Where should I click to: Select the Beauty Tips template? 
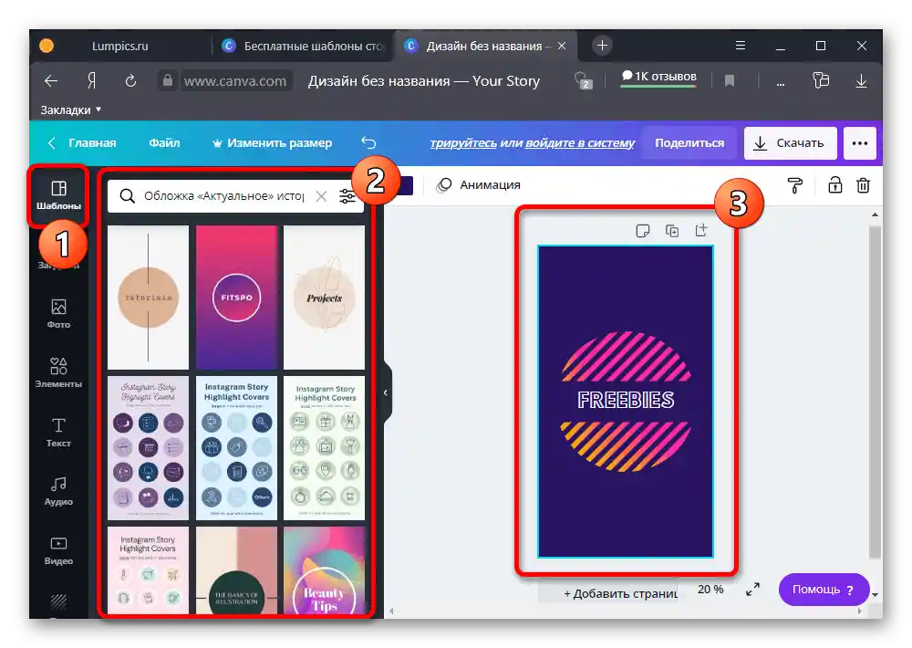[324, 570]
